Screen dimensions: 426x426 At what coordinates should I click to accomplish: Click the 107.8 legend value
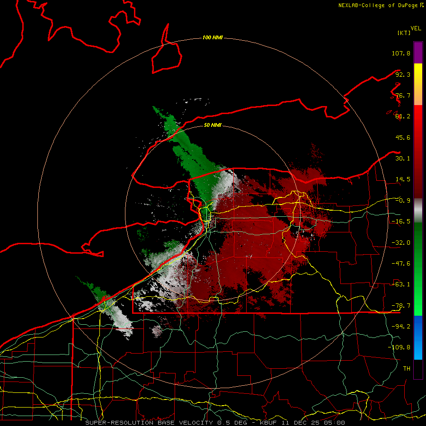coord(401,53)
